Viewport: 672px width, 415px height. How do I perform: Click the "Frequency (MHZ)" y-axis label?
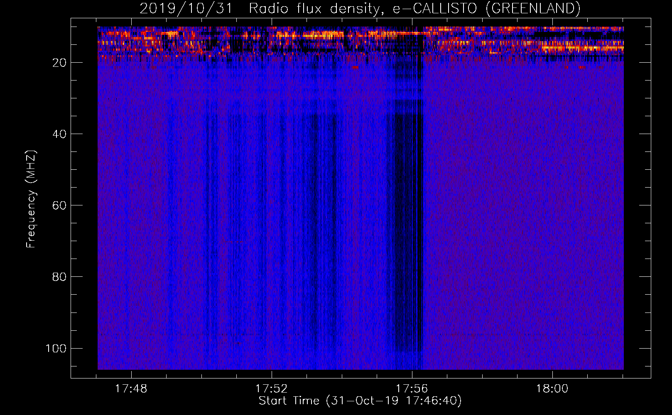[x=31, y=199]
